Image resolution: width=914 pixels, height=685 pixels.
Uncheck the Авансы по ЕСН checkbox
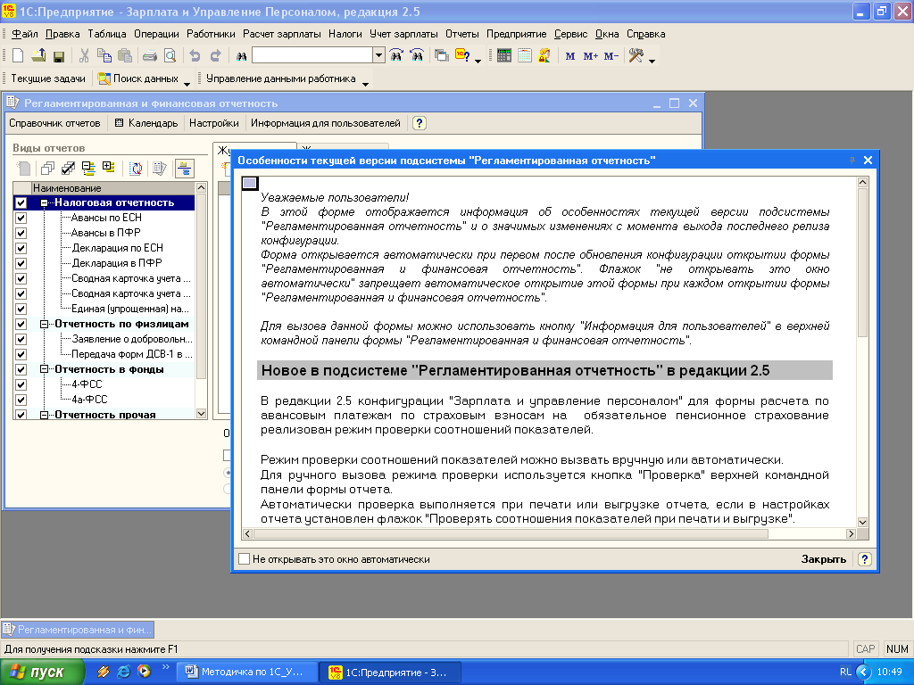pos(21,218)
